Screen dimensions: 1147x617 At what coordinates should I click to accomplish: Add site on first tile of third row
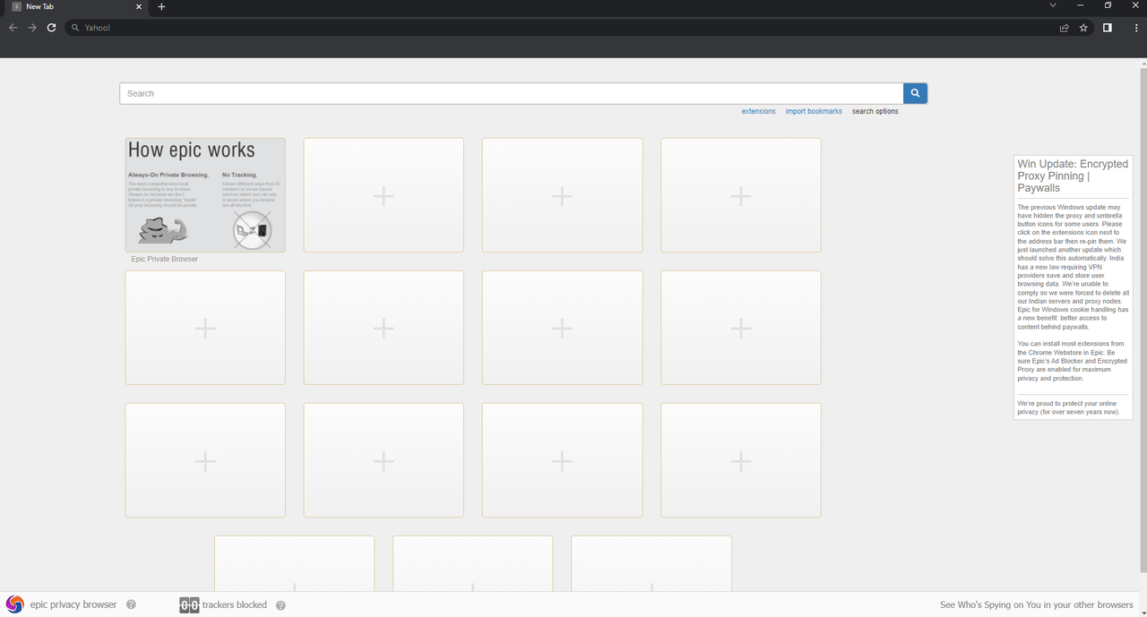coord(205,460)
